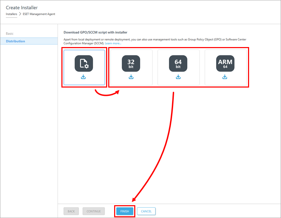This screenshot has height=218, width=281.
Task: Cancel the installer creation
Action: coord(146,211)
